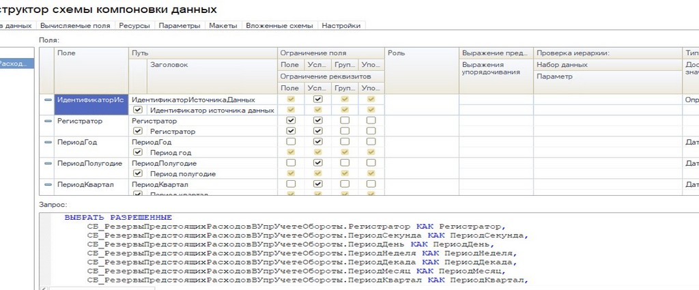Click the field icon beside ПериодПолугодие row

[48, 164]
